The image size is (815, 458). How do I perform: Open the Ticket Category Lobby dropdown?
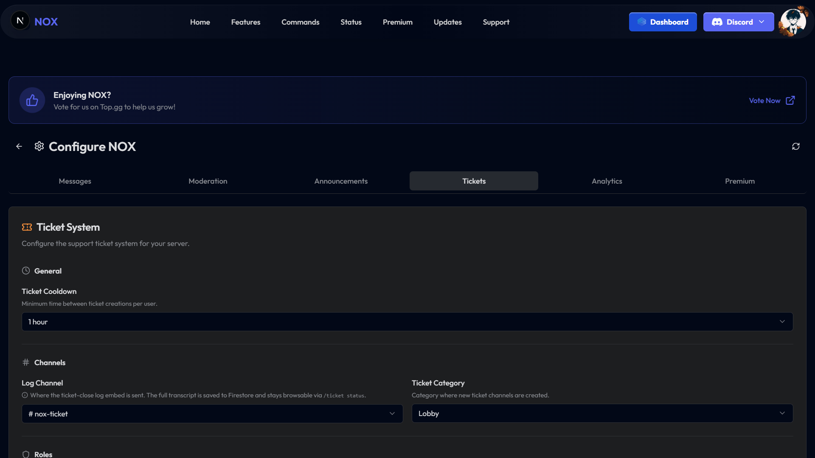coord(602,413)
